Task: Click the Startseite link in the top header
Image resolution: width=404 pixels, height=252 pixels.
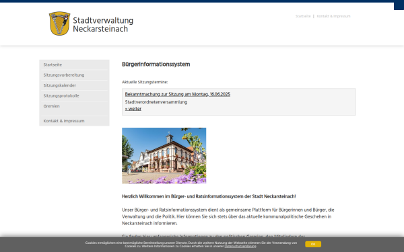Action: [x=303, y=16]
